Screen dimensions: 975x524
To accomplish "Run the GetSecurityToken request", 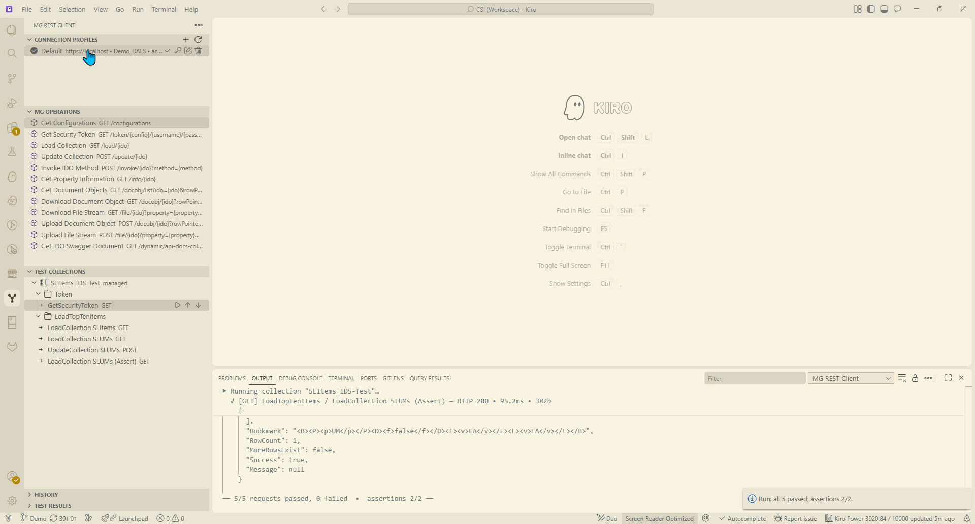I will [x=178, y=305].
